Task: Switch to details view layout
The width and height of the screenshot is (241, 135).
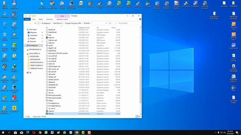Action: (137, 117)
